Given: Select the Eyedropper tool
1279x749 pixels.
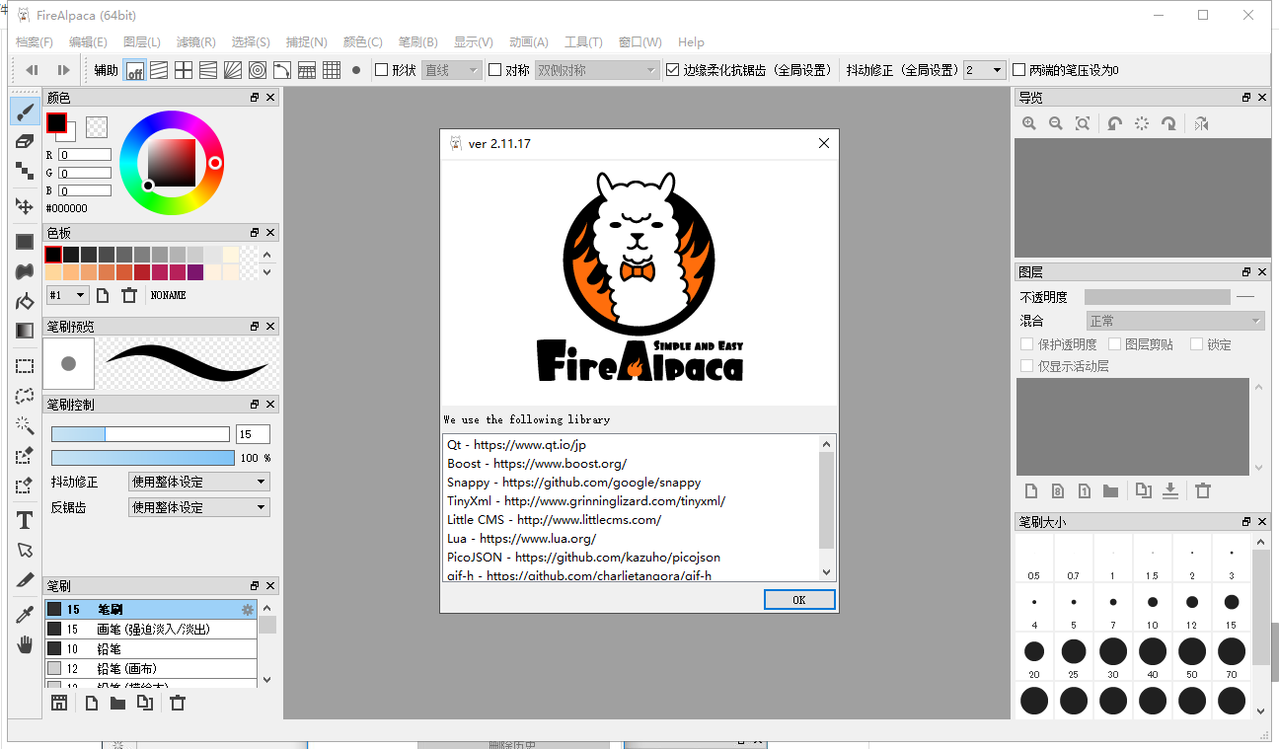Looking at the screenshot, I should (25, 615).
